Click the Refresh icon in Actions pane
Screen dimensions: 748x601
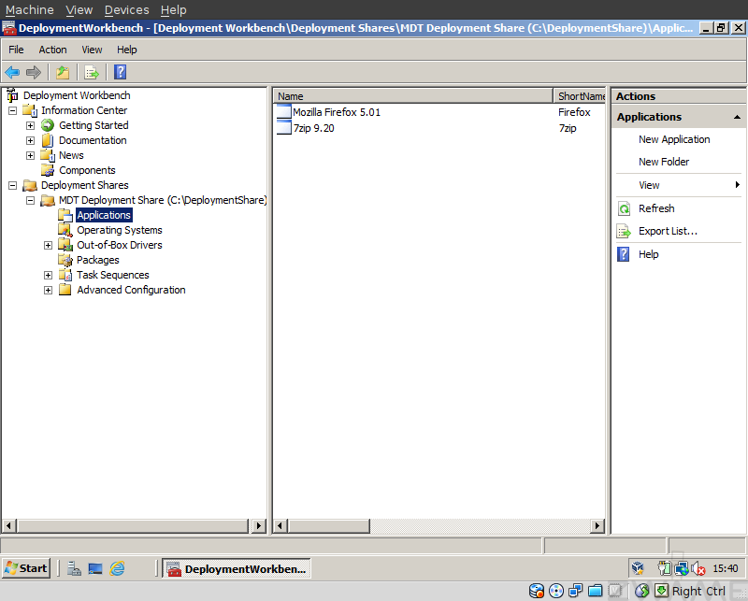tap(624, 208)
